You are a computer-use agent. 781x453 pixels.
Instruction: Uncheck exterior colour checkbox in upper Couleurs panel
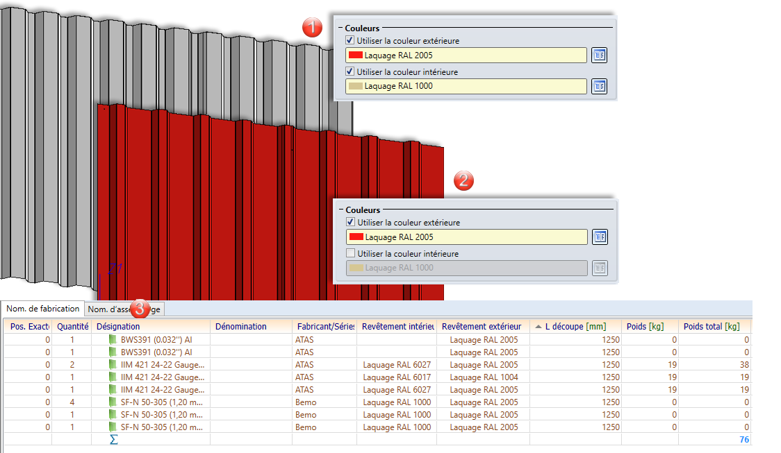click(350, 40)
